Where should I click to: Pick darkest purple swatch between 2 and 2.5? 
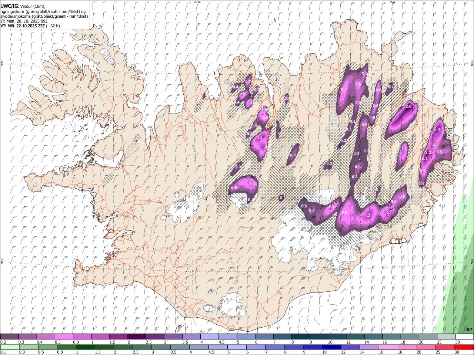coord(136,337)
